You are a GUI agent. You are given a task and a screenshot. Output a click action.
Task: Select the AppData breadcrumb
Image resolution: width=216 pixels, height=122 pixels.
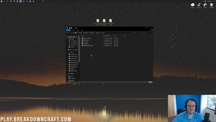(x=86, y=33)
